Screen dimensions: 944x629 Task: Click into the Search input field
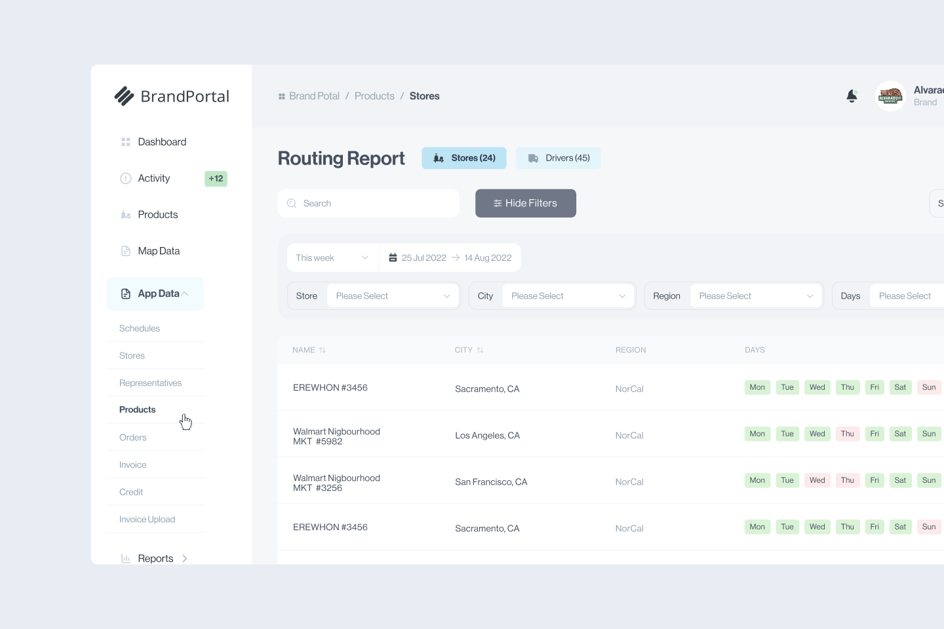368,204
